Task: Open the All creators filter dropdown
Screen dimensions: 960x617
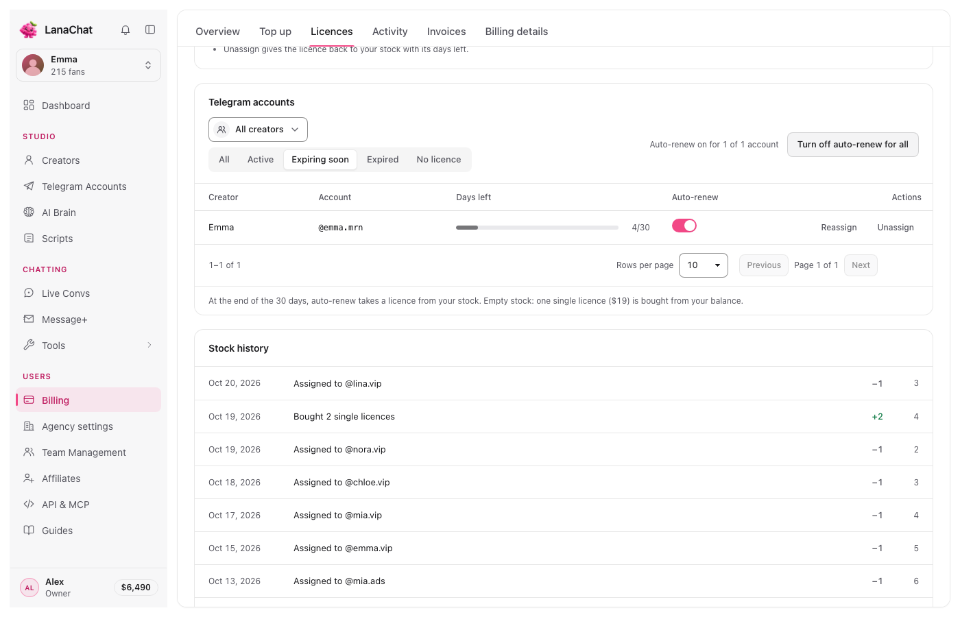Action: coord(258,130)
